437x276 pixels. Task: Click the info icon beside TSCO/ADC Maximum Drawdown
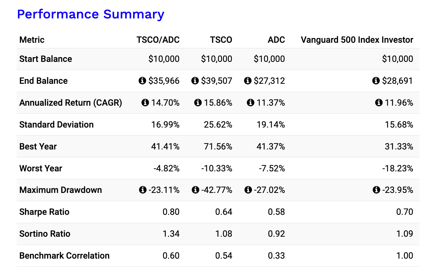[142, 190]
